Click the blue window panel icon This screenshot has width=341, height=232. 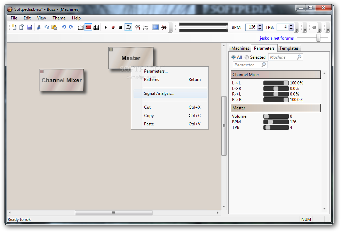tap(156, 27)
